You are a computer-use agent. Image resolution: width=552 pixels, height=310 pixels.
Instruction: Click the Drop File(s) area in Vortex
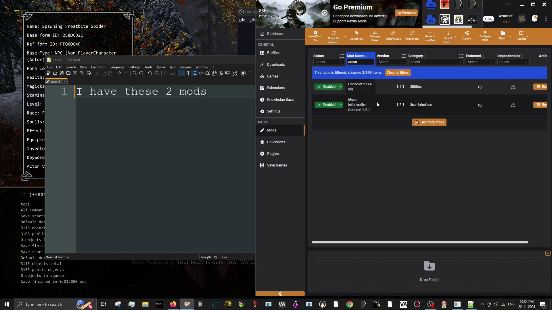click(429, 271)
